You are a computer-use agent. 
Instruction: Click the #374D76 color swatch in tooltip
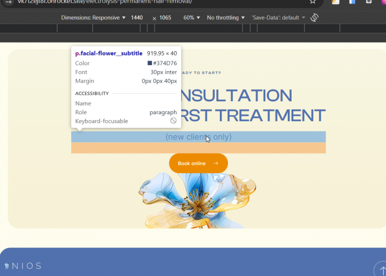(150, 63)
